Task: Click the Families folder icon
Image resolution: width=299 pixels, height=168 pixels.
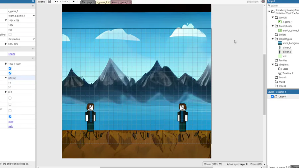Action: coord(276,60)
